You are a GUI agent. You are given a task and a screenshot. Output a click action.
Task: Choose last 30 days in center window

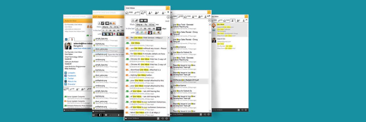click(145, 29)
